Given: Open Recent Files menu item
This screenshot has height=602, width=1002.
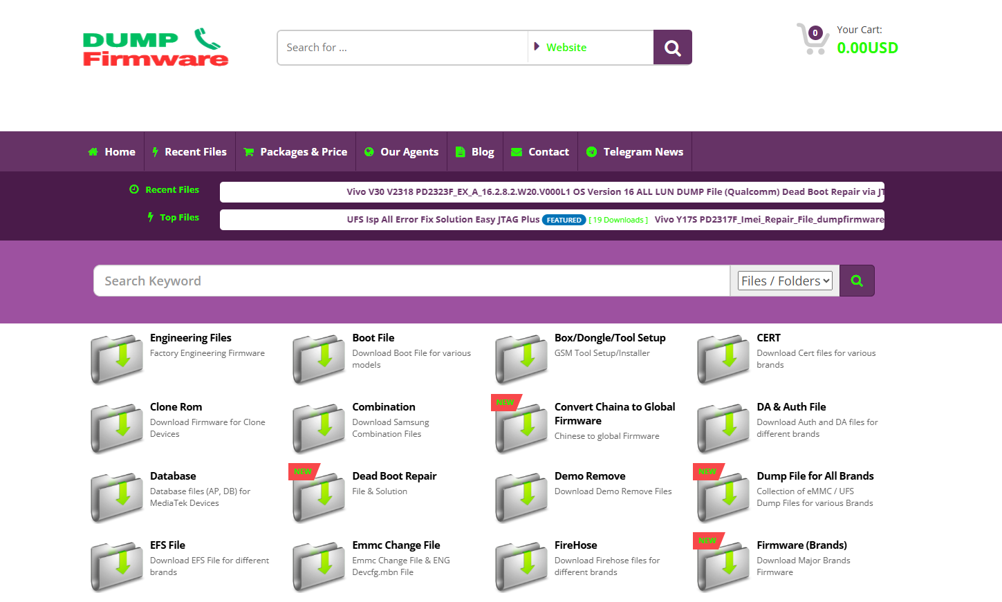Looking at the screenshot, I should pos(189,151).
